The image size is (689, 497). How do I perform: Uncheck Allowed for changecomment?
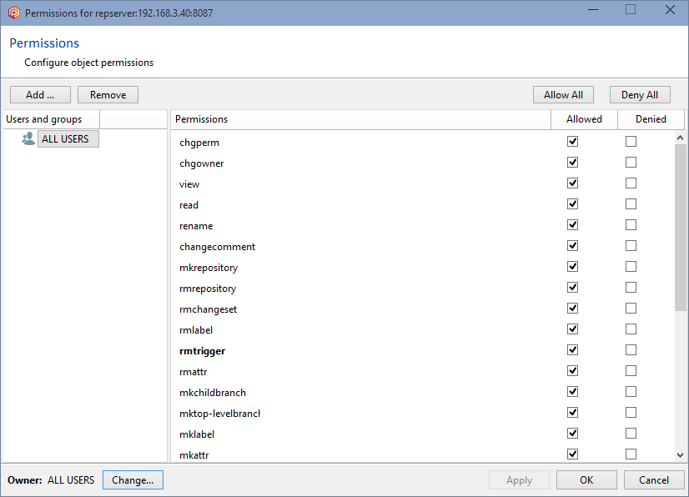tap(572, 246)
